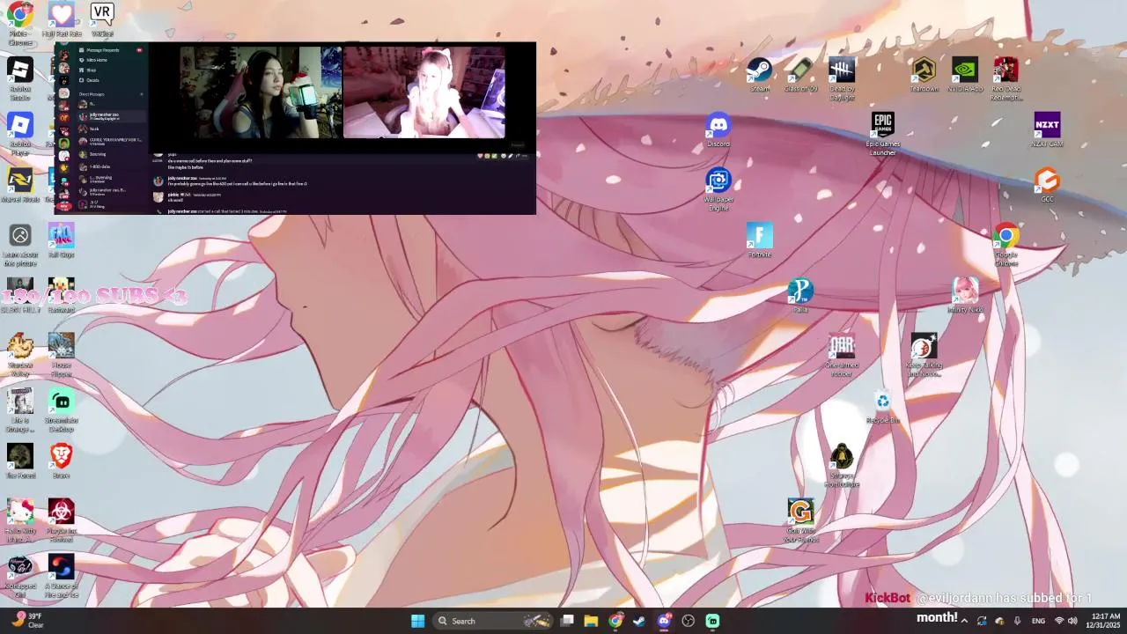Viewport: 1127px width, 634px height.
Task: Open the Stardew Valley desktop icon
Action: pyautogui.click(x=19, y=356)
